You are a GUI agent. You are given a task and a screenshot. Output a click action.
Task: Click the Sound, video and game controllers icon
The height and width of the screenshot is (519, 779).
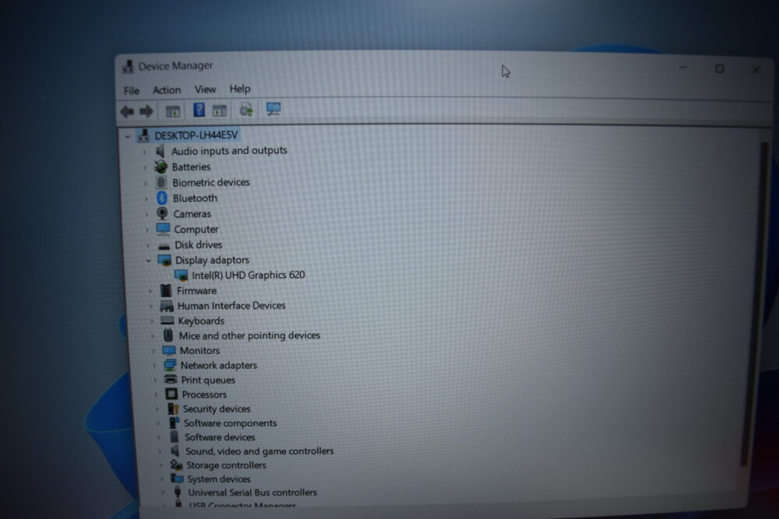pos(174,451)
